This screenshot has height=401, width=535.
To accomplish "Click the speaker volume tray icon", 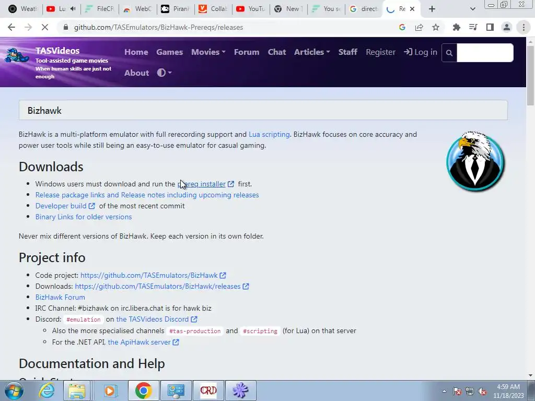I will coord(482,391).
